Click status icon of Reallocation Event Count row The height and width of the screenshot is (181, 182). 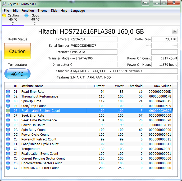(x=8, y=153)
